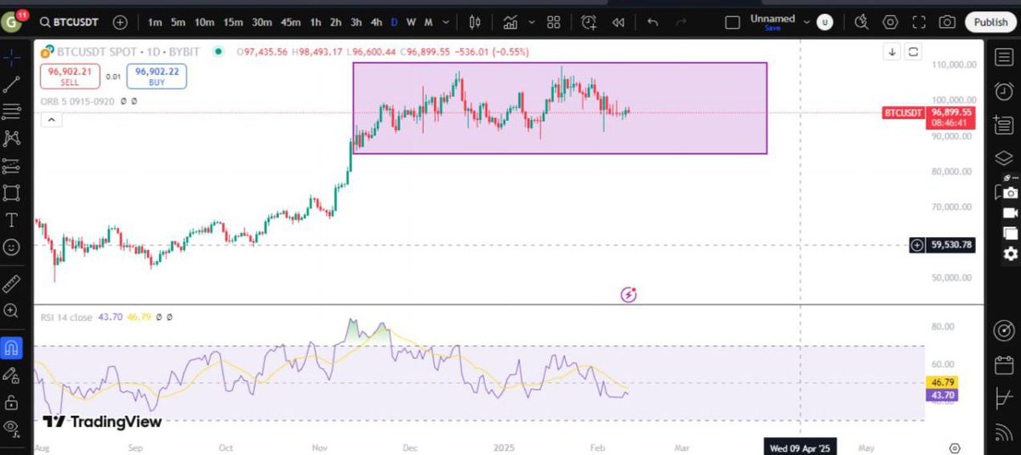1021x455 pixels.
Task: Take a snapshot with the camera icon
Action: point(947,22)
